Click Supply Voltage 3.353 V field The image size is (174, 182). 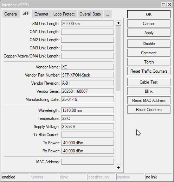[88, 127]
